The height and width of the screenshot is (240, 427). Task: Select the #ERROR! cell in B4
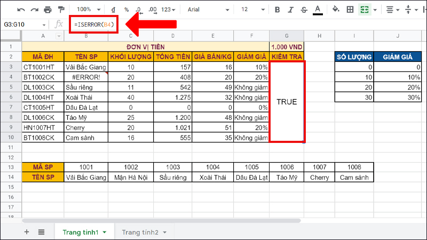coord(86,77)
